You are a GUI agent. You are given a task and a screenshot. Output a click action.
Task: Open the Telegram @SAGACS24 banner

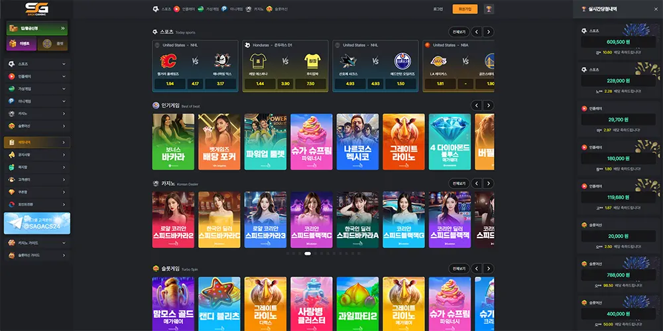[37, 223]
